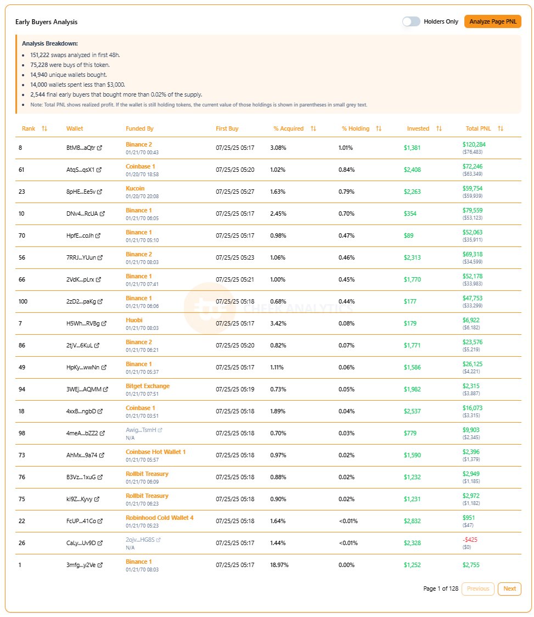Sort by Invested arrows icon
Viewport: 534px width, 617px height.
tap(439, 128)
